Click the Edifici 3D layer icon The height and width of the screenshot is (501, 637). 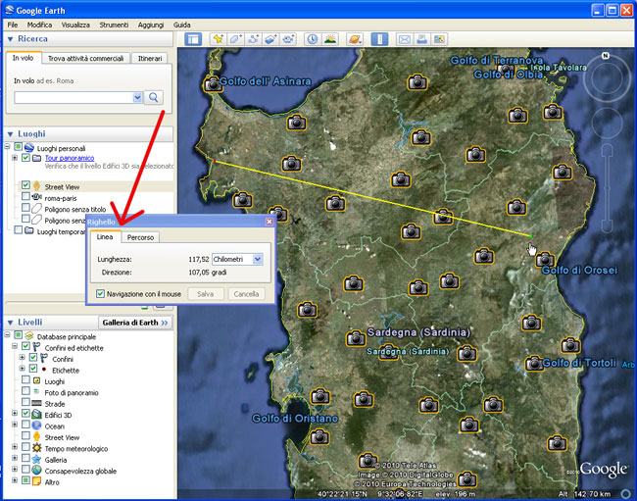[36, 415]
